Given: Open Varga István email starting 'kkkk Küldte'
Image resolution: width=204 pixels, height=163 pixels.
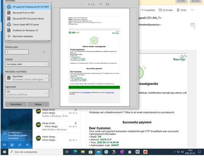Looking at the screenshot, I should coord(57,126).
